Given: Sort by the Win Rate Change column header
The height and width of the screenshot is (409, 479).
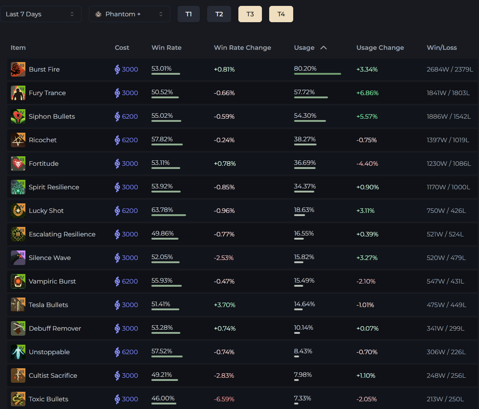Looking at the screenshot, I should [x=242, y=48].
